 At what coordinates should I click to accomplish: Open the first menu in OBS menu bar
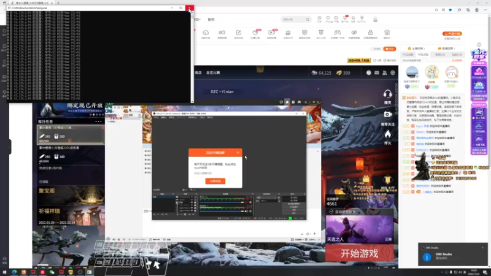156,117
